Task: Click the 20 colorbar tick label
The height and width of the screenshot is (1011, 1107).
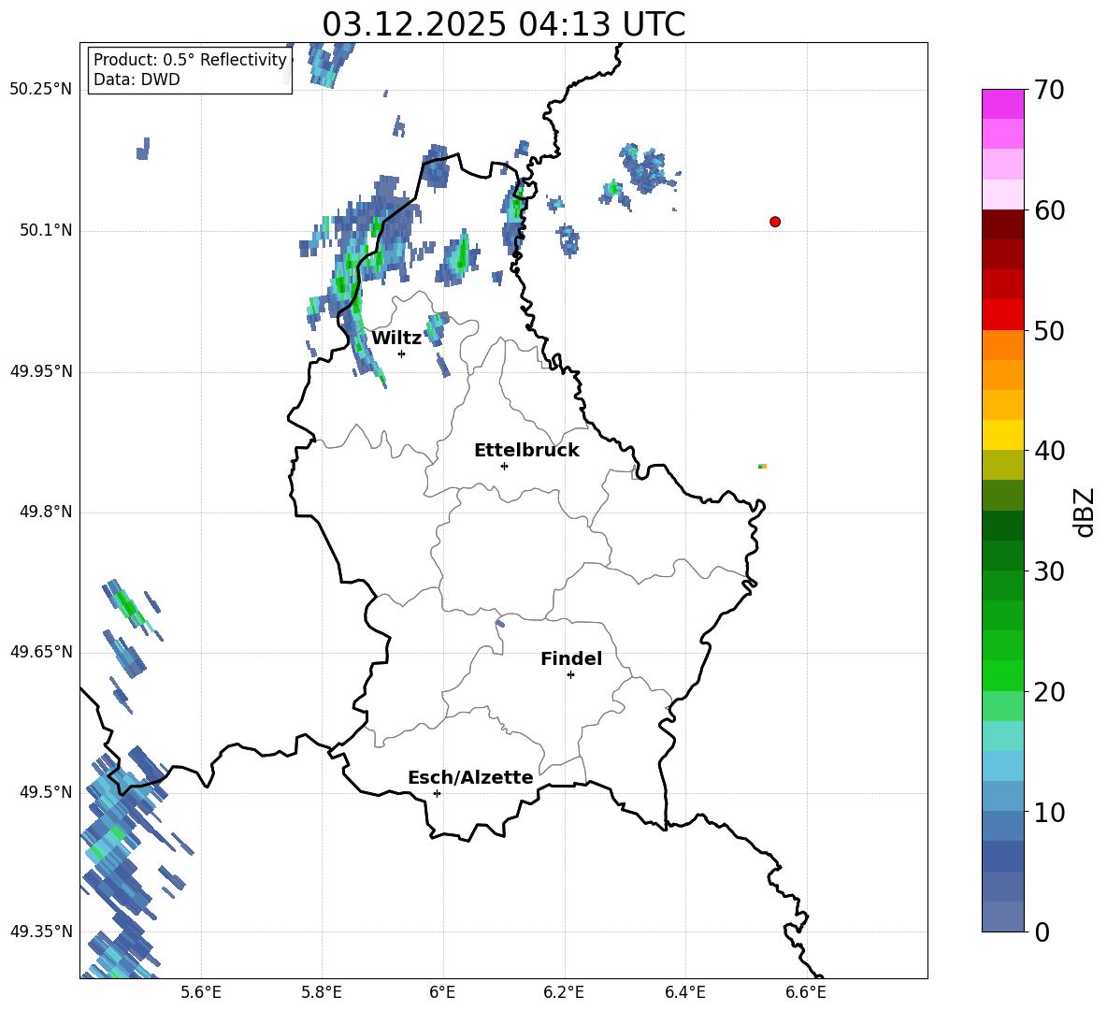Action: (x=1049, y=691)
